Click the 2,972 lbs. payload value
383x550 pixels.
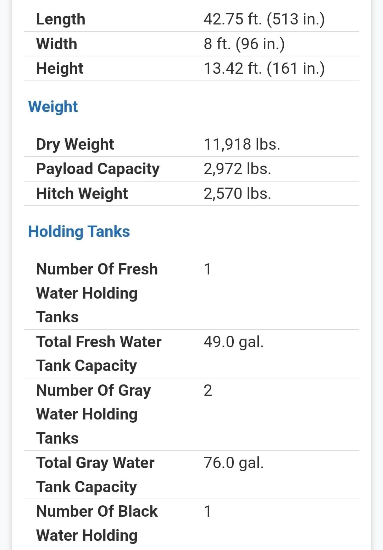pyautogui.click(x=237, y=169)
